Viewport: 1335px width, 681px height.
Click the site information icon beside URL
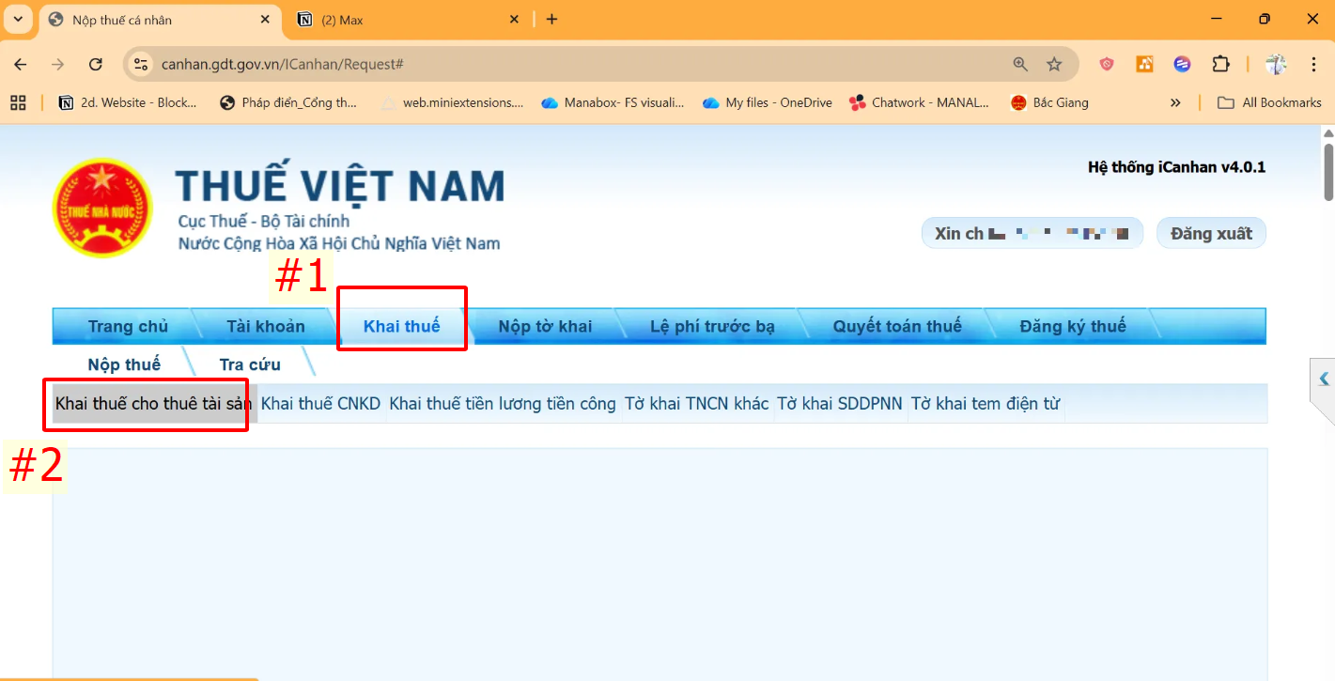click(141, 64)
